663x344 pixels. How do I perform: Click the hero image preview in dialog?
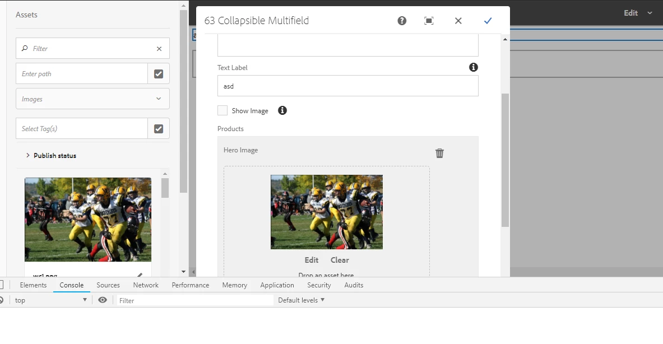[x=326, y=212]
